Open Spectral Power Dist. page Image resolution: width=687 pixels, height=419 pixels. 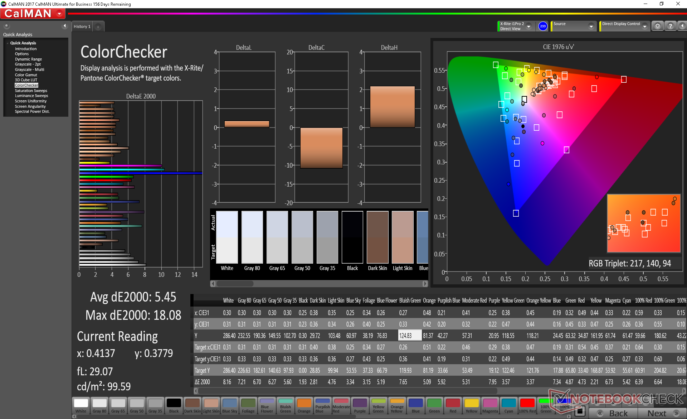click(x=32, y=111)
